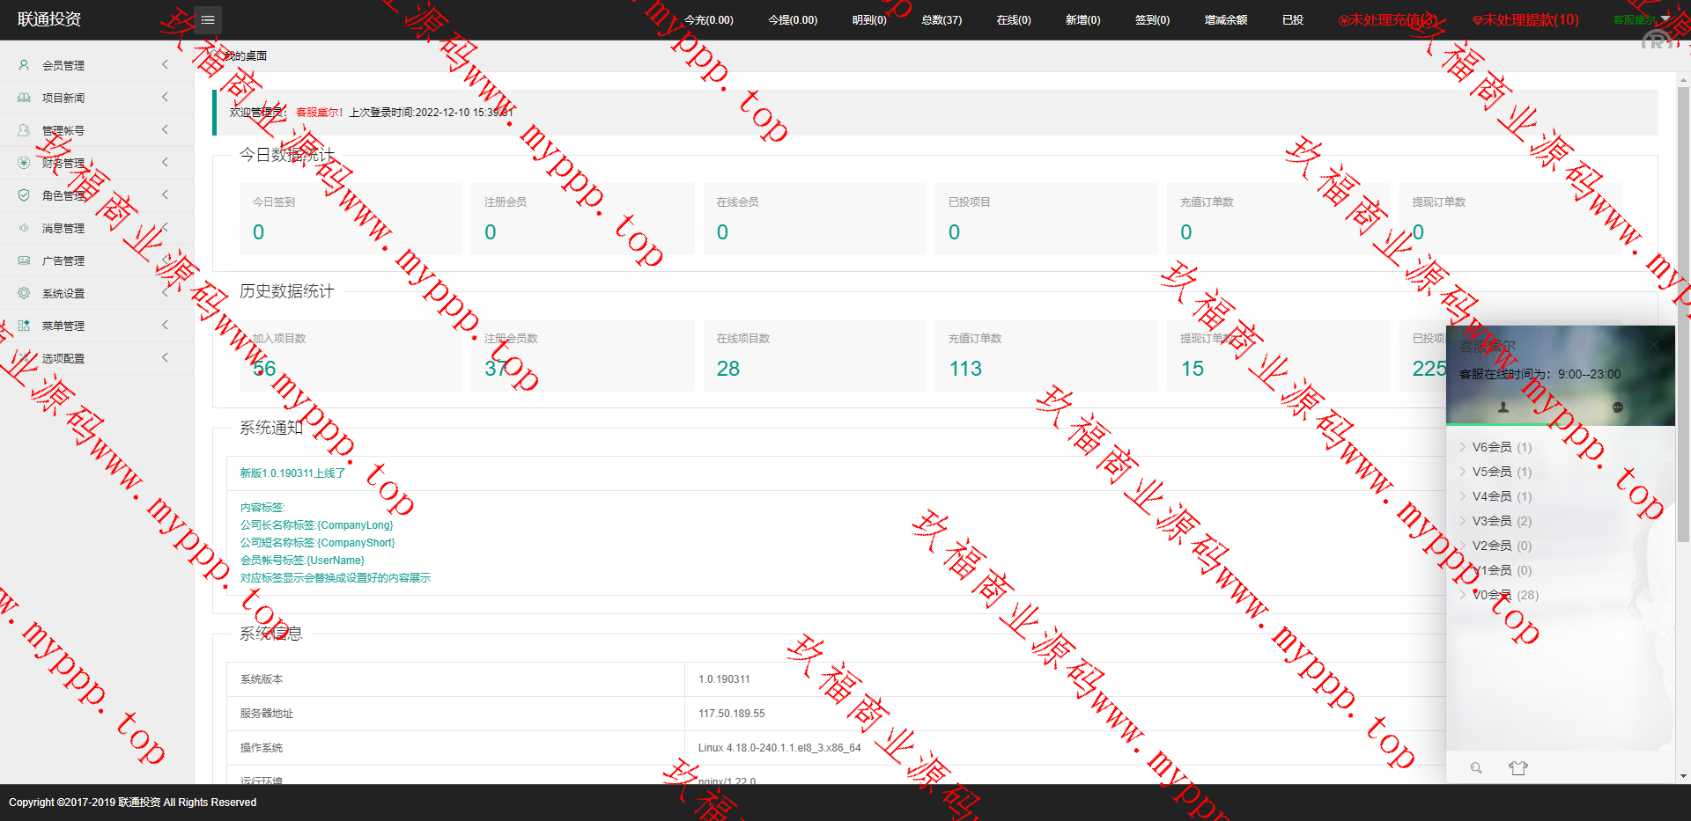Click the search magnifier icon in chat panel

tap(1476, 767)
